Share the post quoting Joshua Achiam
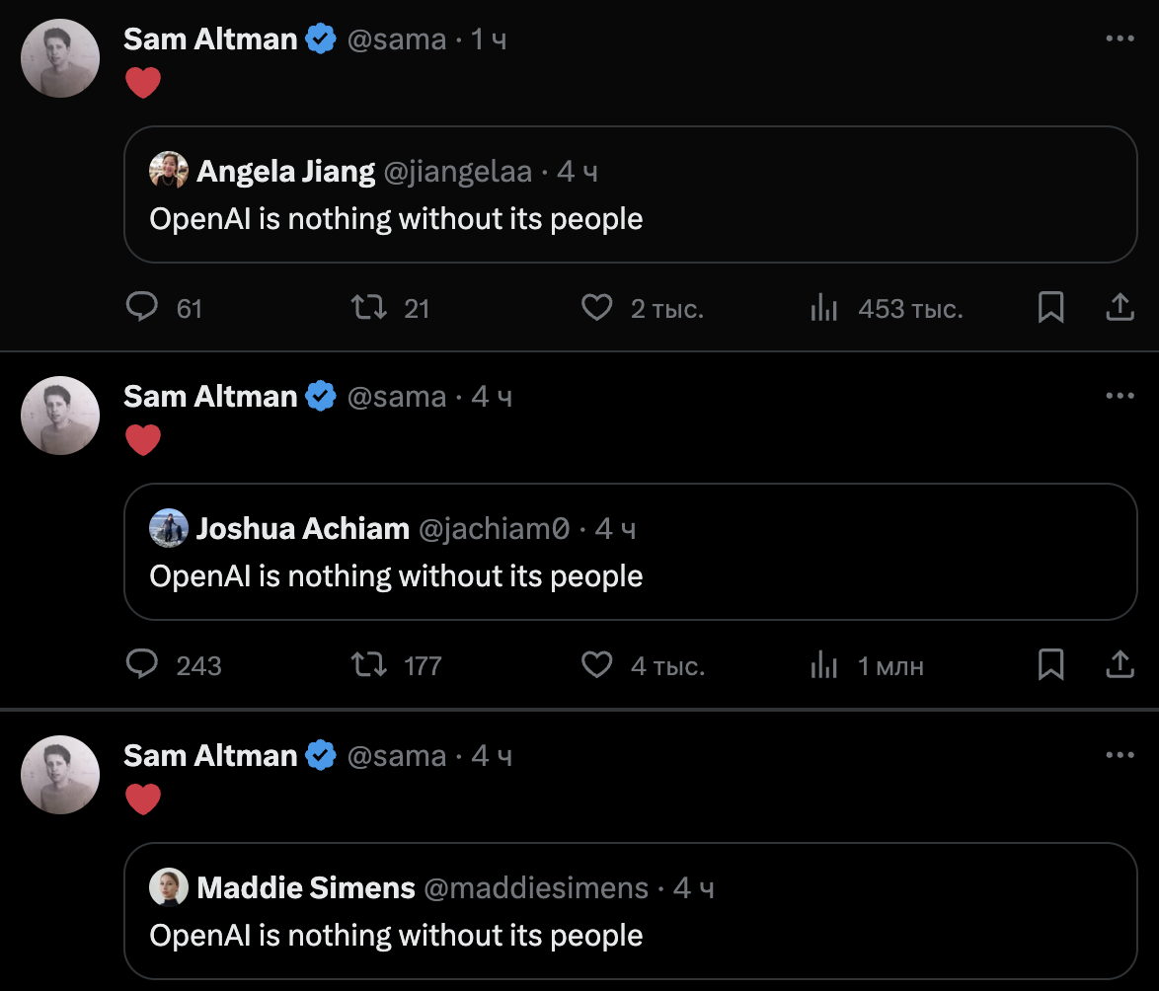 1119,666
